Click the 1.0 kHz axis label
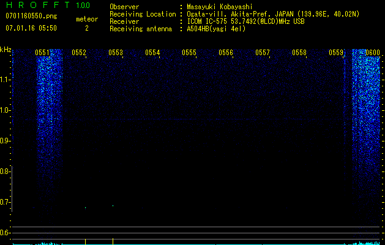385x245 pixels. [x=5, y=110]
